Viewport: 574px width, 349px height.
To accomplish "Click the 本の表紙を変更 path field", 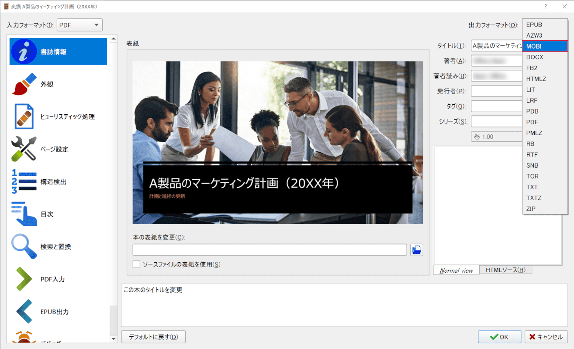I will coord(270,250).
